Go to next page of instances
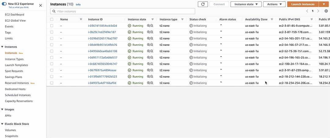The image size is (330, 138). pos(318,11)
